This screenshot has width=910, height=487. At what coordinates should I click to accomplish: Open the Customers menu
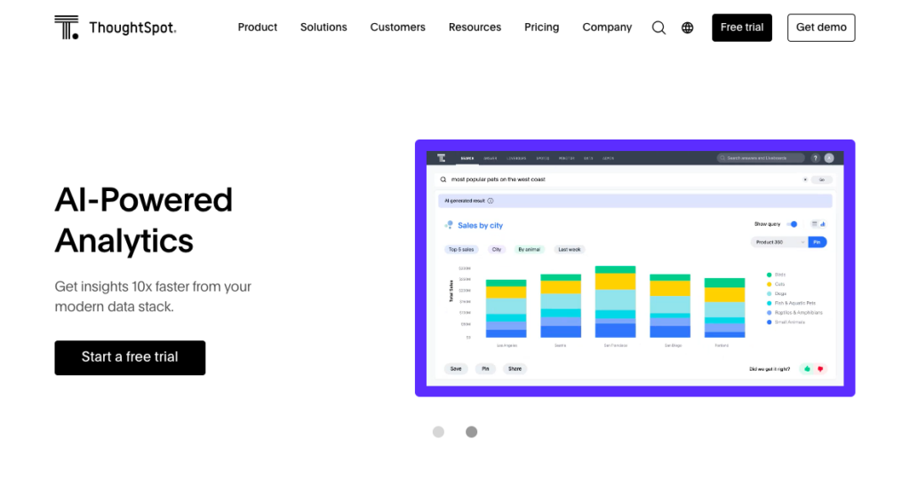pos(397,28)
